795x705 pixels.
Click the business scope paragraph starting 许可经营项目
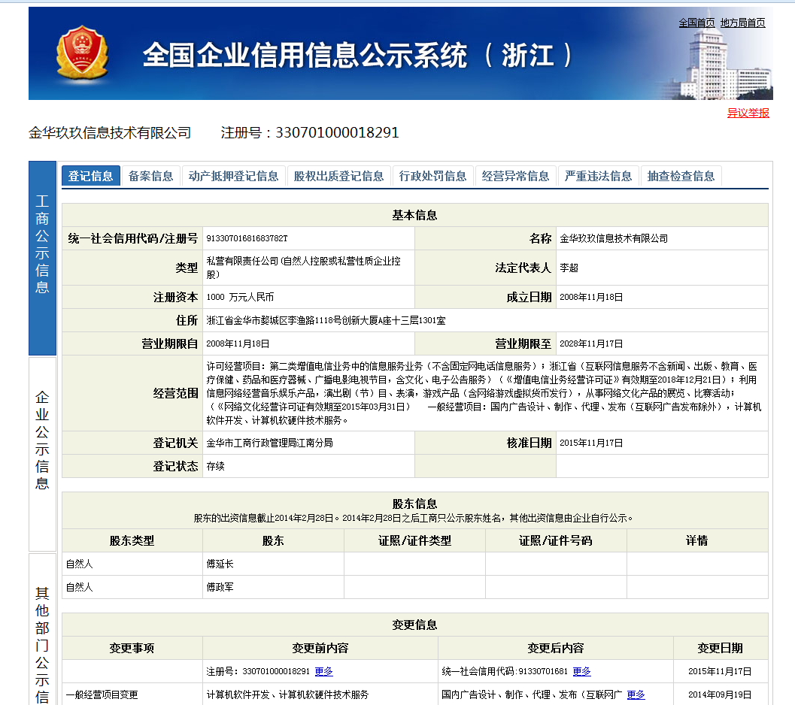click(484, 393)
